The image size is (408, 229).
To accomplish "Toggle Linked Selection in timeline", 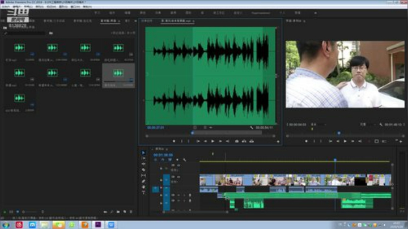I will coord(170,160).
